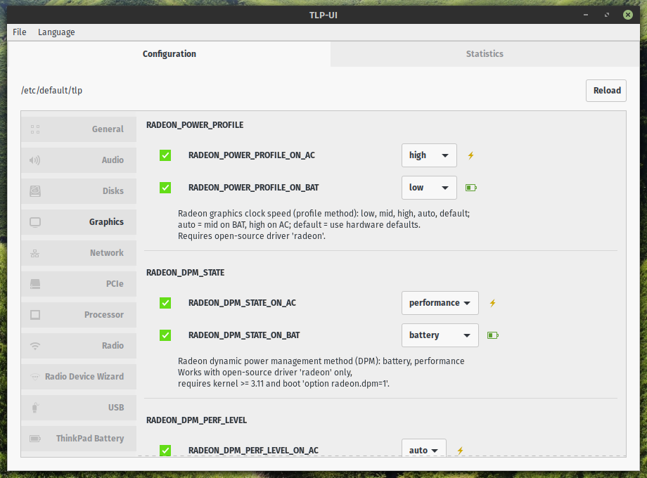Click the Radio wifi icon
The width and height of the screenshot is (647, 478).
tap(35, 346)
